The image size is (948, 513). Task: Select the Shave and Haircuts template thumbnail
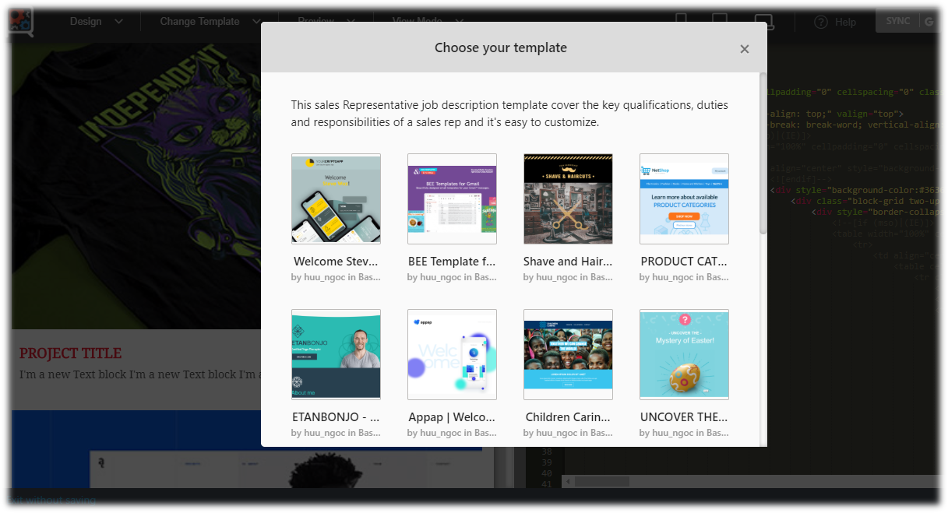click(x=568, y=199)
